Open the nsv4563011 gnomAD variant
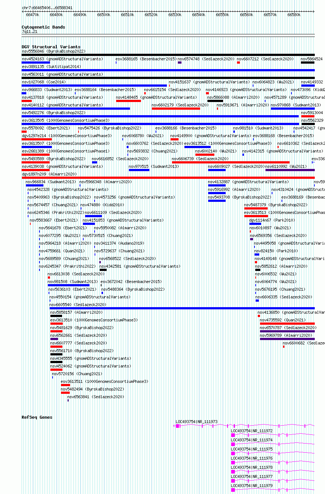This screenshot has height=494, width=325. (62, 74)
